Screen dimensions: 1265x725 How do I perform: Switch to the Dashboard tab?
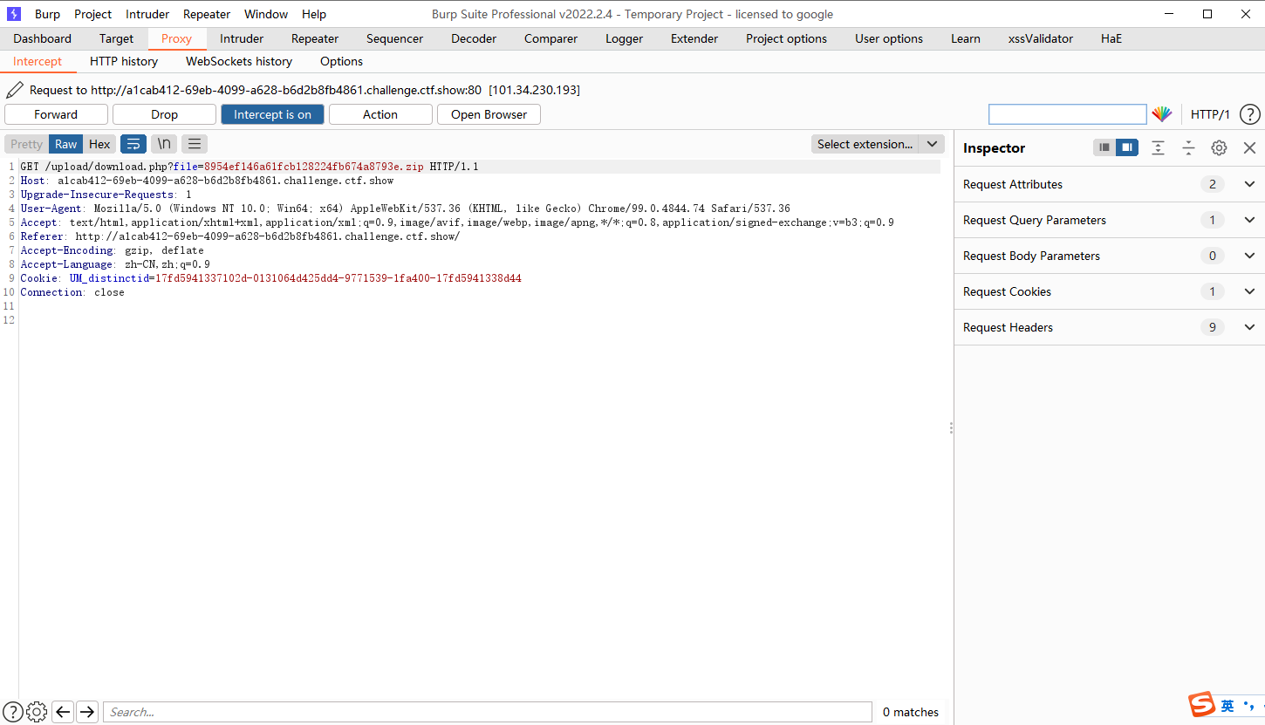[x=42, y=38]
